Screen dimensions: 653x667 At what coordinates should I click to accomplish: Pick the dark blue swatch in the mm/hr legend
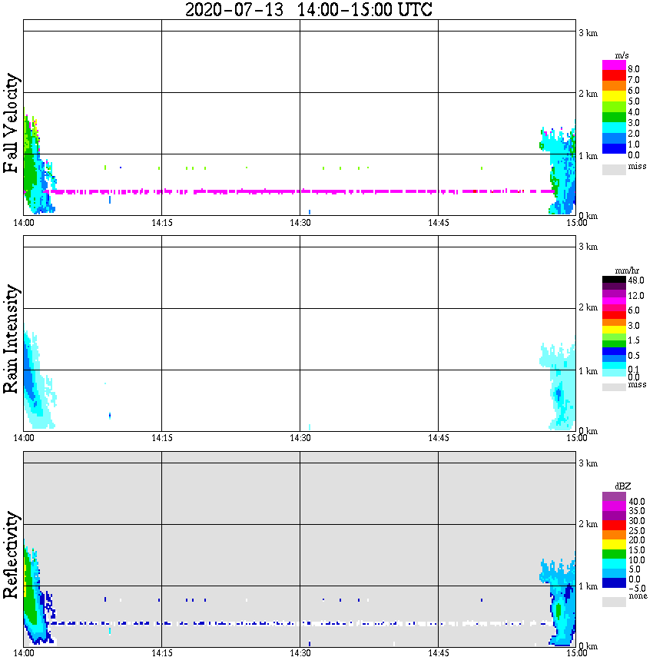pos(614,351)
